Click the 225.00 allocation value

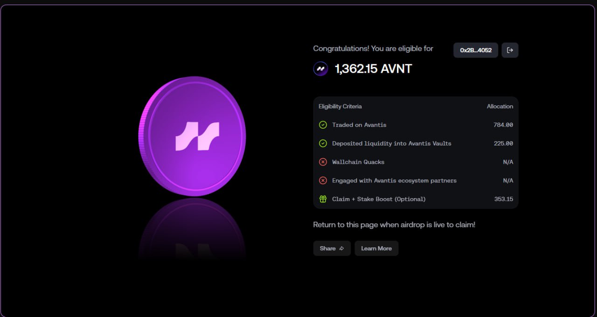[503, 144]
